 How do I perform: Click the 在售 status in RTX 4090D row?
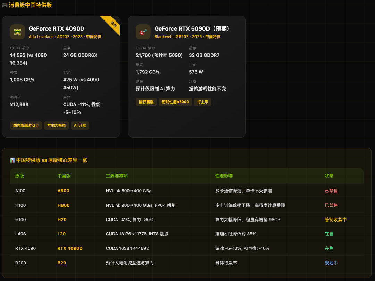click(329, 248)
